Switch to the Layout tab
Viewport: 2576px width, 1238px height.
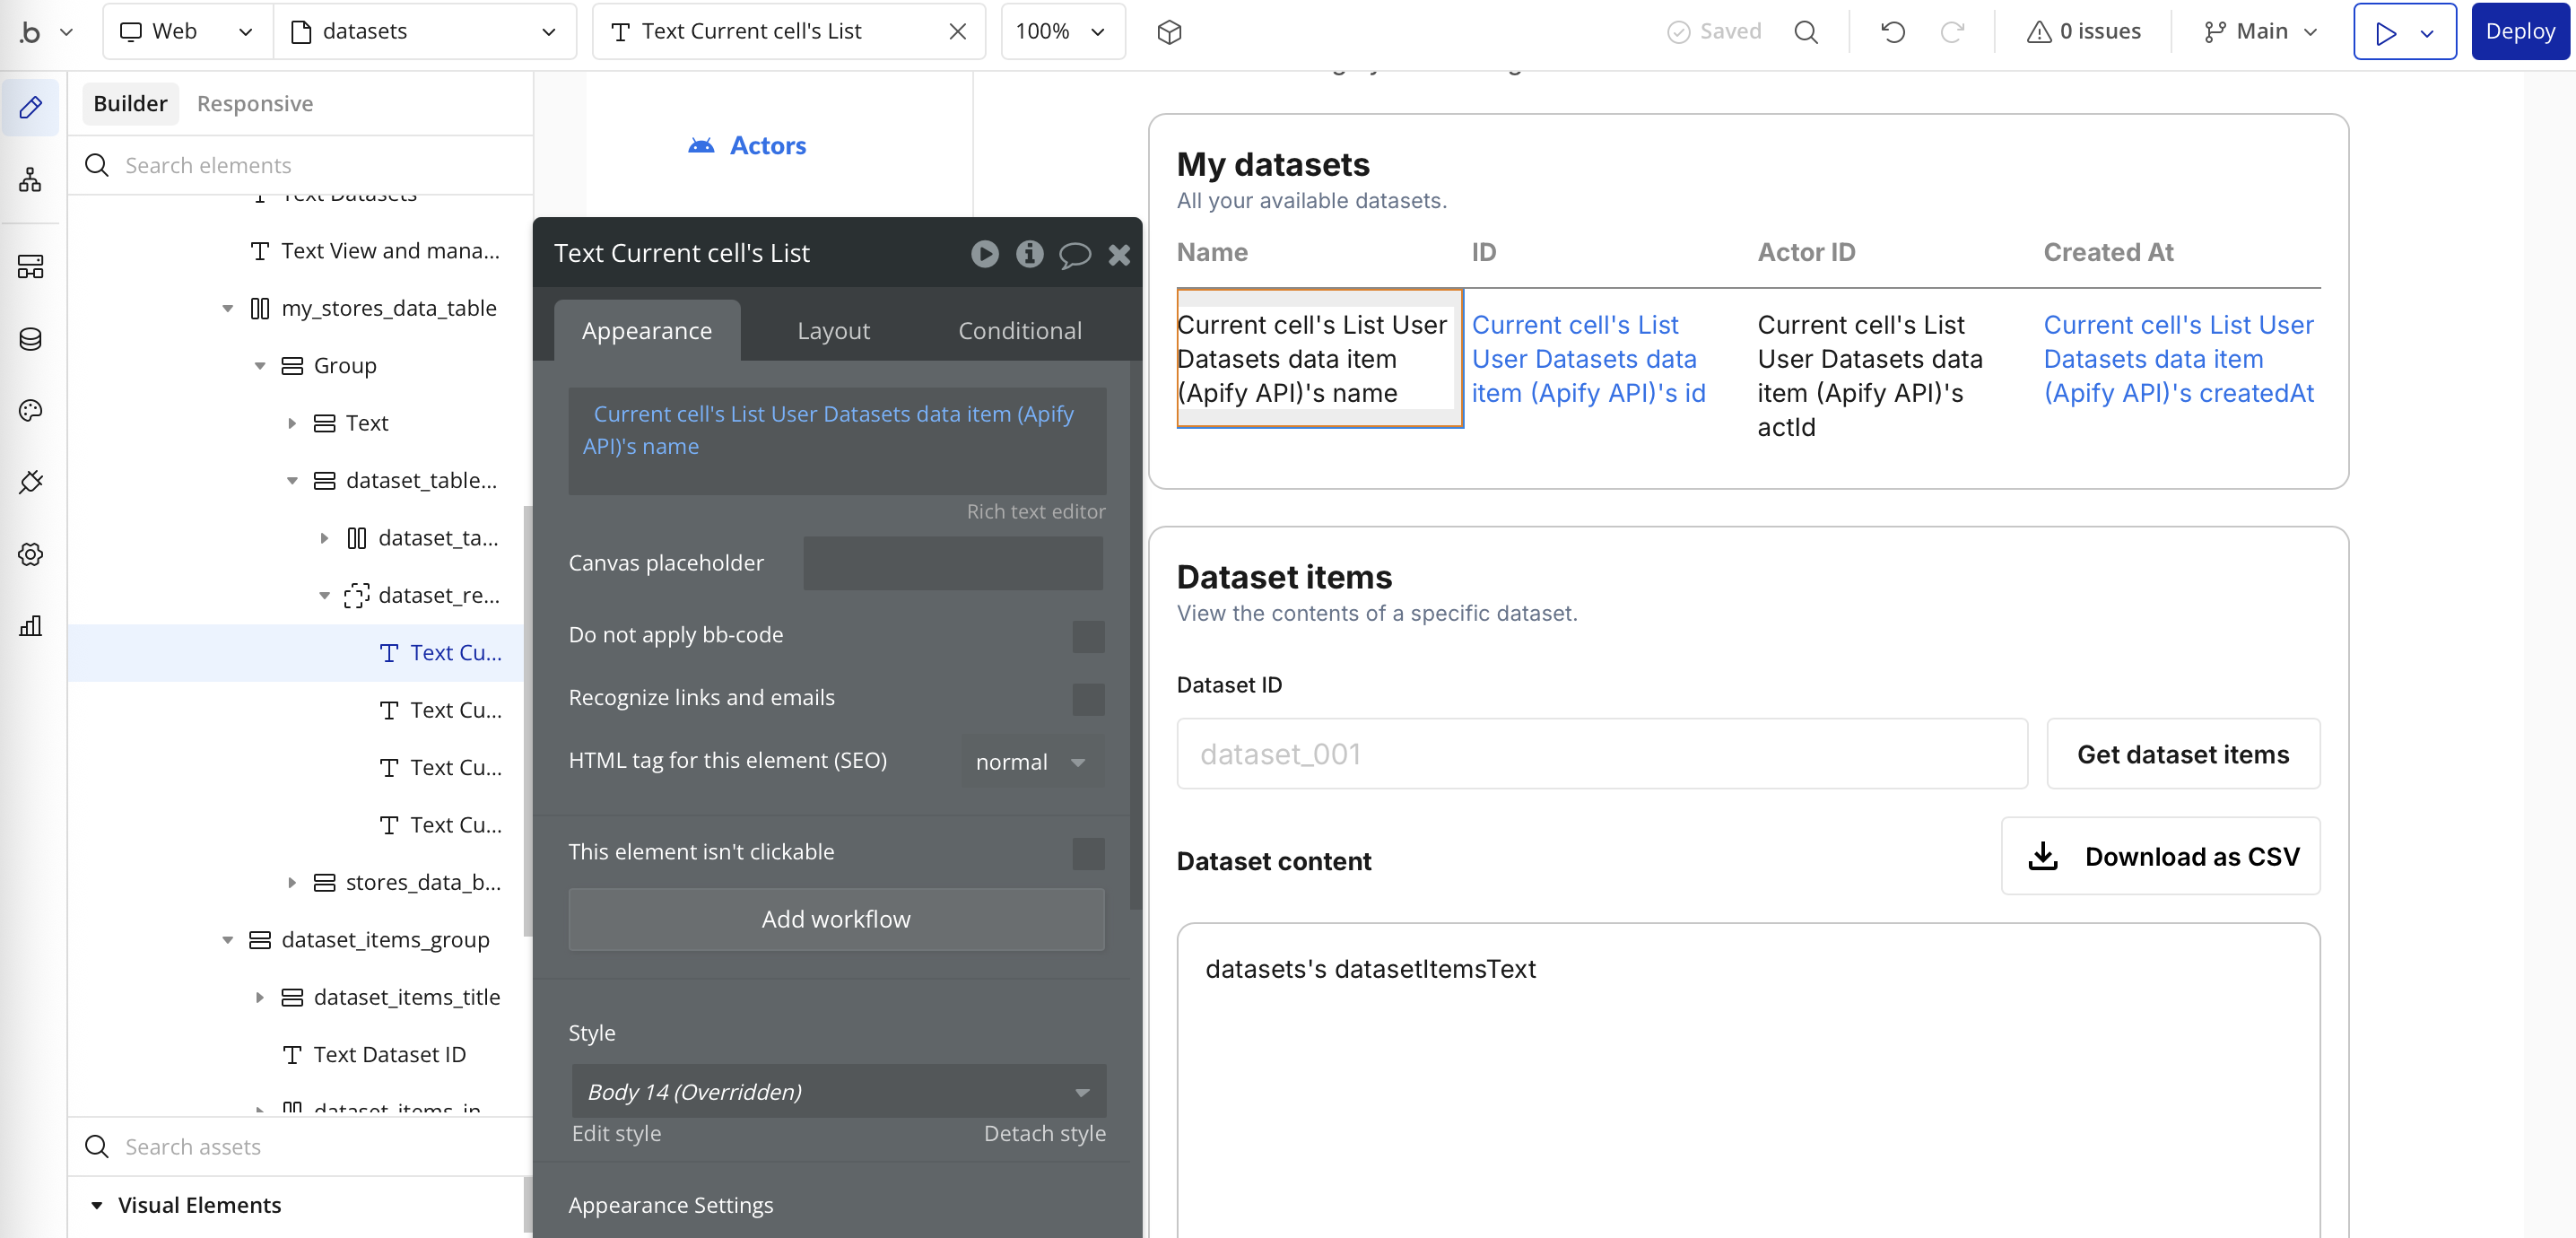click(833, 331)
